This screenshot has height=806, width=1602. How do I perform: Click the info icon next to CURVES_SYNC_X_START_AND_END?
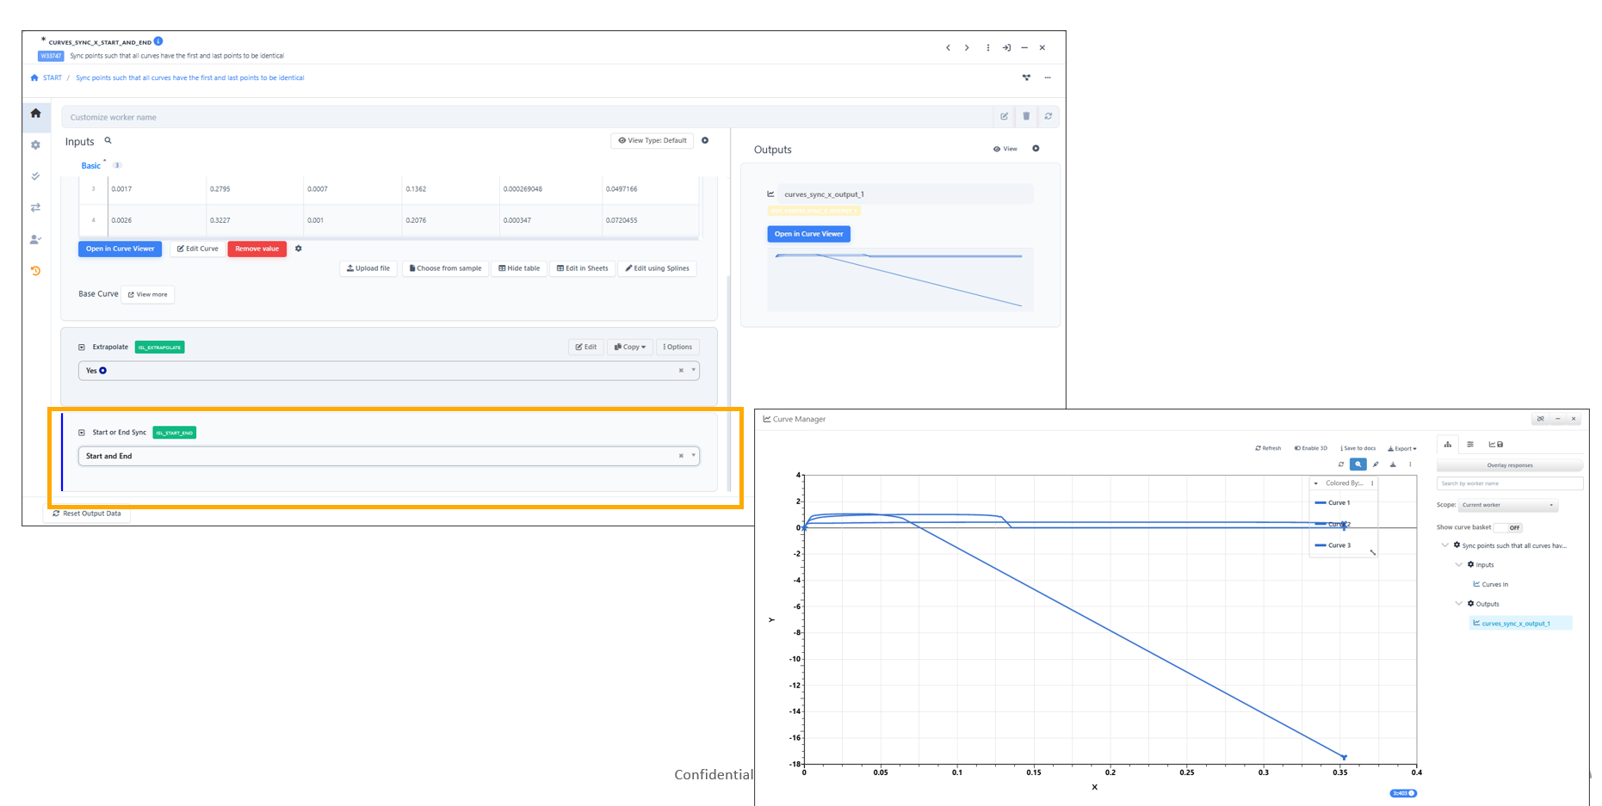(x=158, y=40)
